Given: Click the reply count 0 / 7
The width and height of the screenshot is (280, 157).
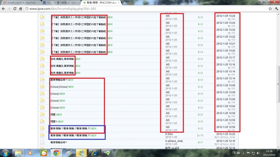Looking at the screenshot, I should click(200, 142).
